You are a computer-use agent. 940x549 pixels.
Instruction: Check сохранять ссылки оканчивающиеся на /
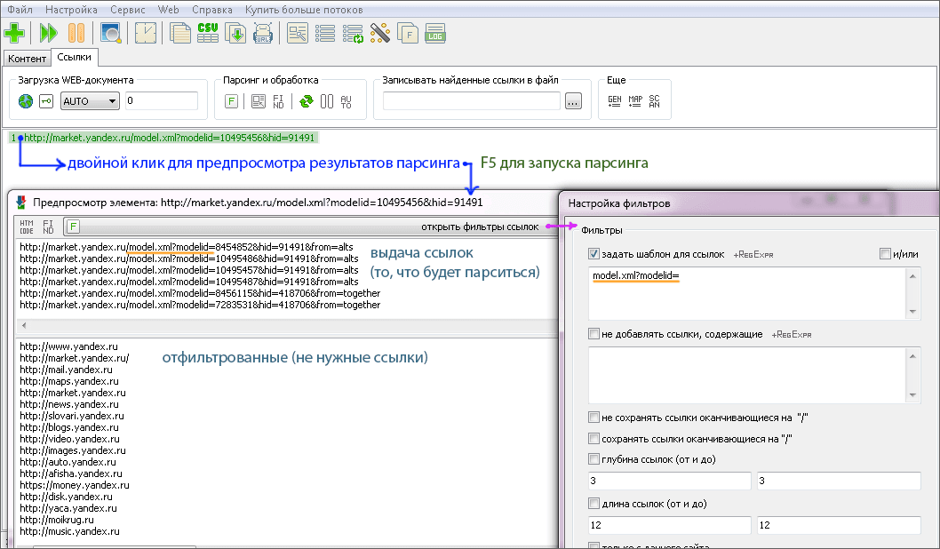[x=593, y=438]
